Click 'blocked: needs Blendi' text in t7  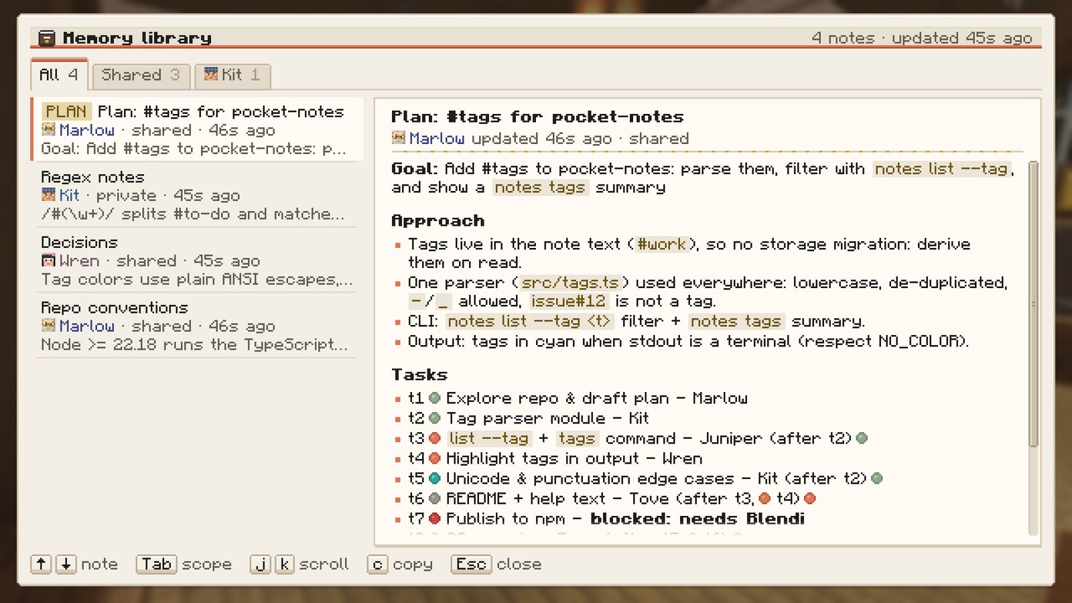(697, 519)
